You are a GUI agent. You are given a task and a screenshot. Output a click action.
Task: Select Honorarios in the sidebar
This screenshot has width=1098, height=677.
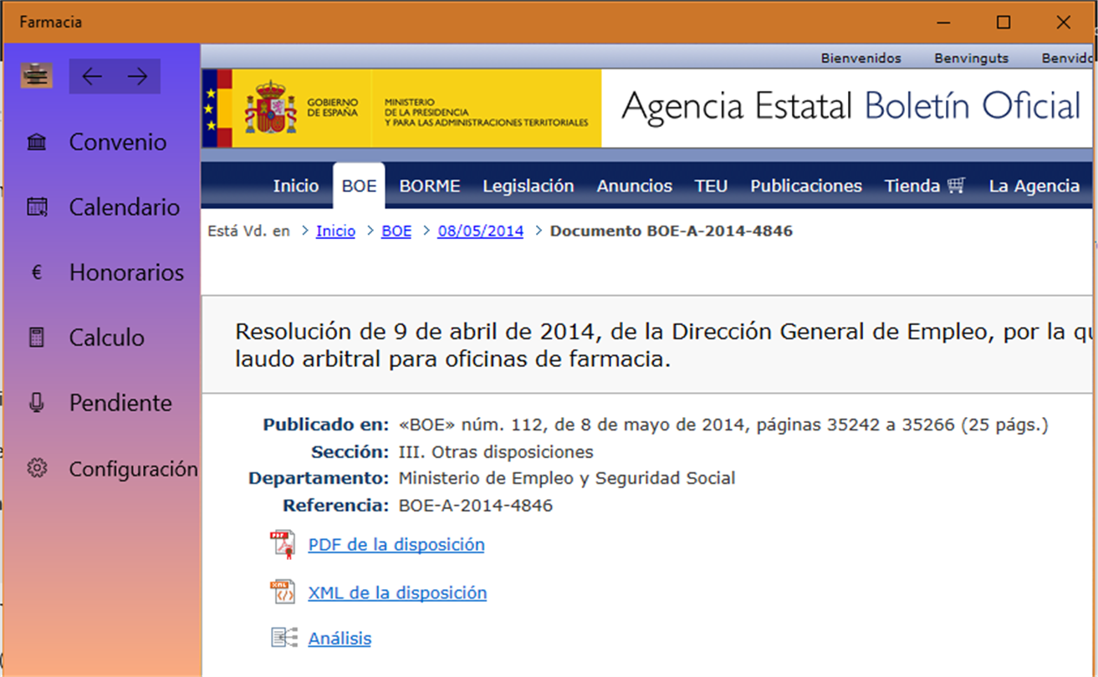coord(126,272)
